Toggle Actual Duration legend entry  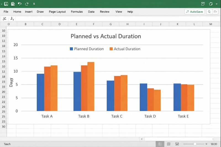pyautogui.click(x=125, y=49)
